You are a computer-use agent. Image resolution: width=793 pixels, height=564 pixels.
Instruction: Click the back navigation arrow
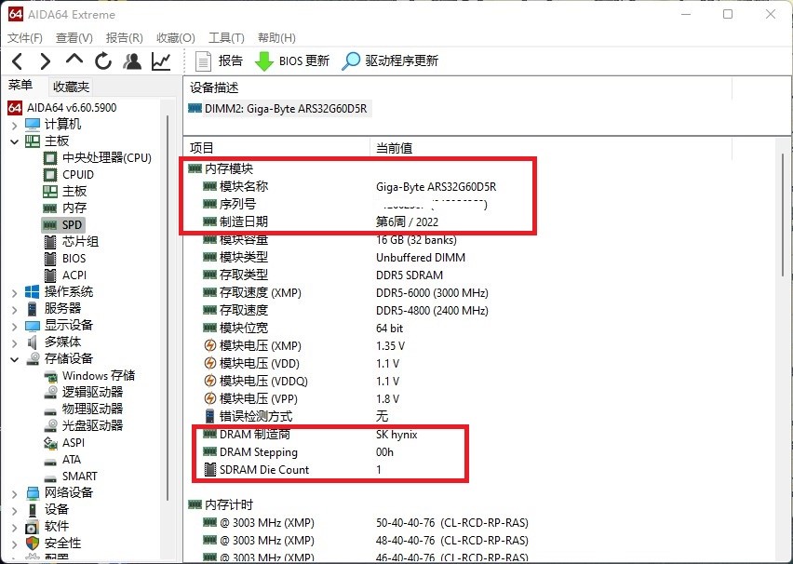[17, 60]
